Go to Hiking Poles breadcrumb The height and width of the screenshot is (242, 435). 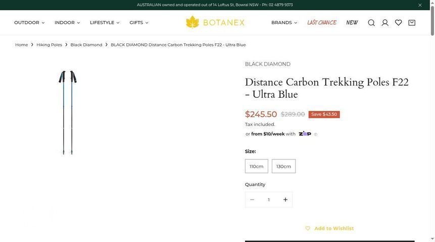(x=49, y=45)
